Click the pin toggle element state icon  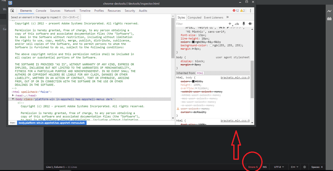point(244,24)
